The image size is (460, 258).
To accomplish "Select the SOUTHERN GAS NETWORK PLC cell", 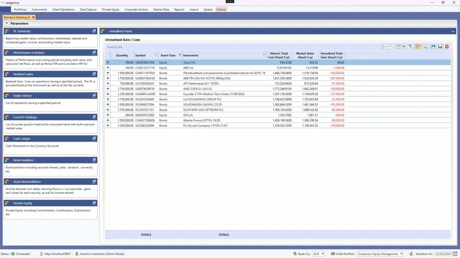I will pos(224,110).
